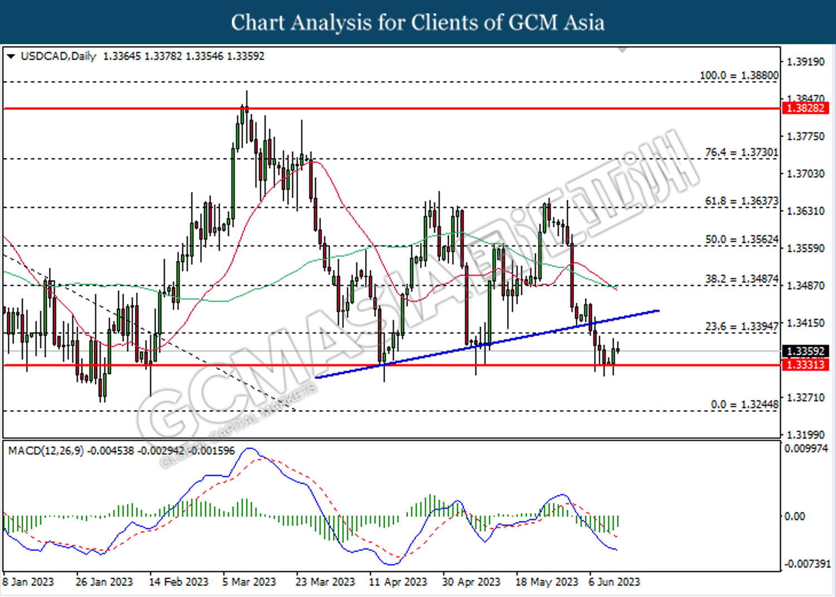The width and height of the screenshot is (836, 597).
Task: Click the black 1.33592 current price tag
Action: 805,351
